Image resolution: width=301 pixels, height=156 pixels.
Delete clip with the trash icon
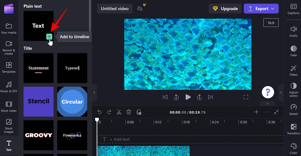(x=129, y=112)
